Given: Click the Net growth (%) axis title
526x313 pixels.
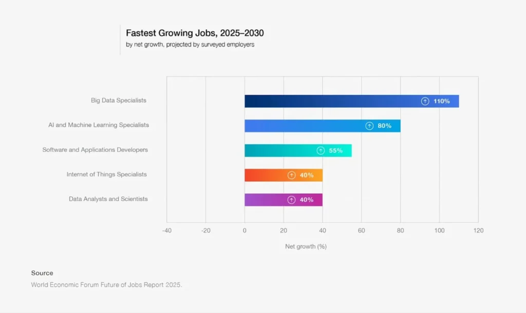Looking at the screenshot, I should click(x=306, y=246).
